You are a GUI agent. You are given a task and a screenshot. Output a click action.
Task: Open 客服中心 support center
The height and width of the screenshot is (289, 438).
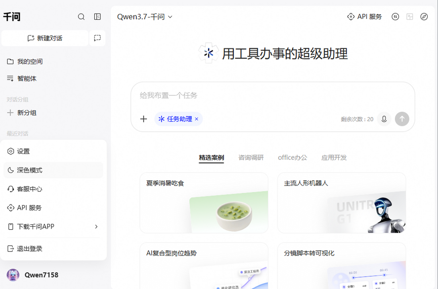[x=53, y=189]
